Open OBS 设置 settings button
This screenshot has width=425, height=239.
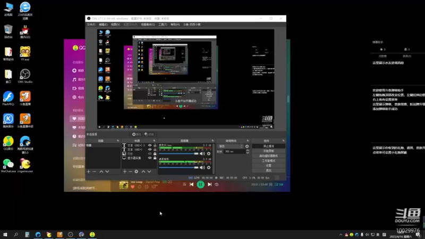coord(269,166)
